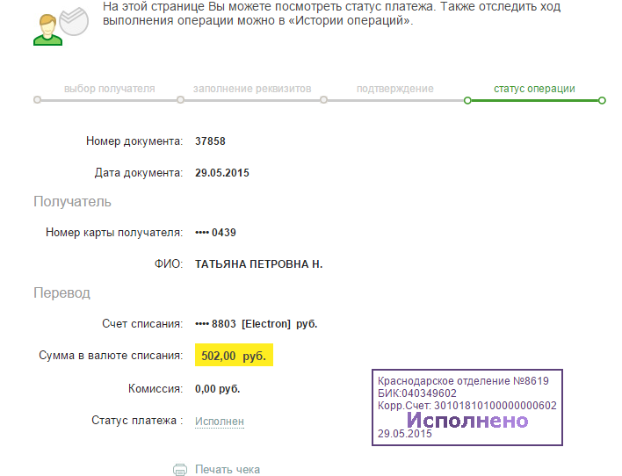Click the Исполнен payment status link

coord(220,422)
